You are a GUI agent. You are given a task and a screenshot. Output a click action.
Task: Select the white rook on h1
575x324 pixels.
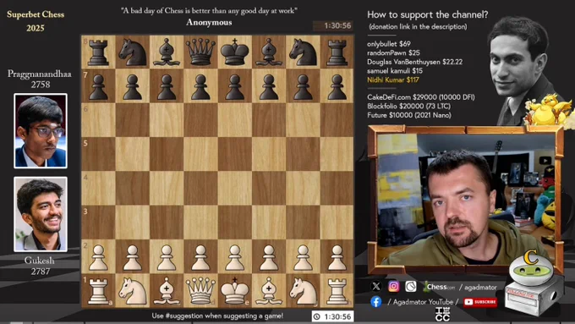click(337, 291)
